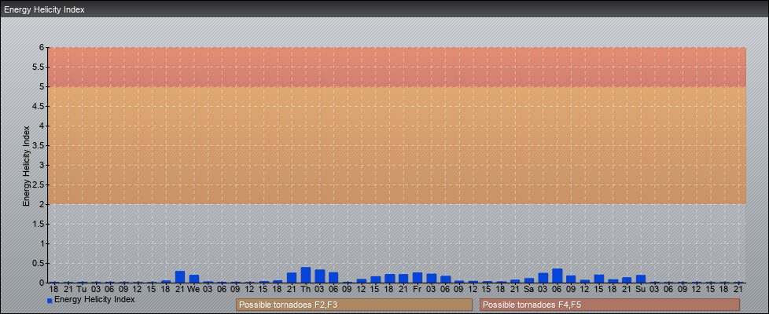Image resolution: width=769 pixels, height=314 pixels.
Task: Click the 2.5 value on y-axis
Action: tap(39, 184)
